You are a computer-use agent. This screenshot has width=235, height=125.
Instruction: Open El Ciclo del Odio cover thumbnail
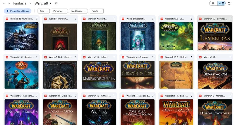pos(60,112)
